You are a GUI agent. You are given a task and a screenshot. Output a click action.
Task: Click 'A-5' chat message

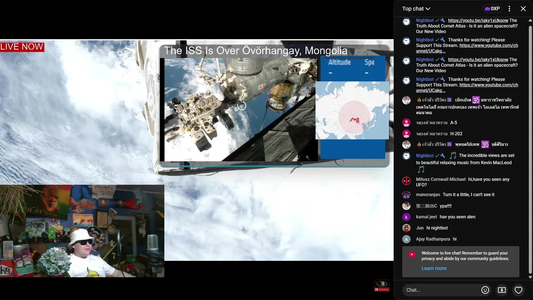(453, 122)
